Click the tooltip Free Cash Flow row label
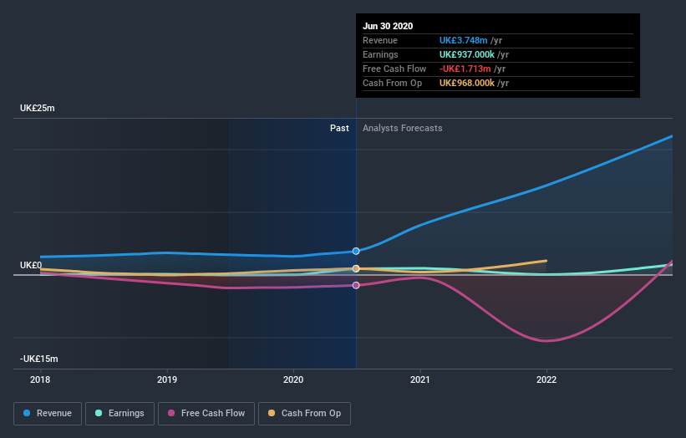Image resolution: width=686 pixels, height=438 pixels. [394, 69]
